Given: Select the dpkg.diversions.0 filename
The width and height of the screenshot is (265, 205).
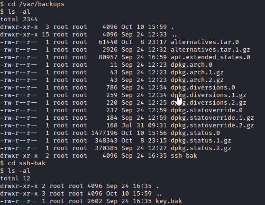Looking at the screenshot, I should tap(203, 88).
